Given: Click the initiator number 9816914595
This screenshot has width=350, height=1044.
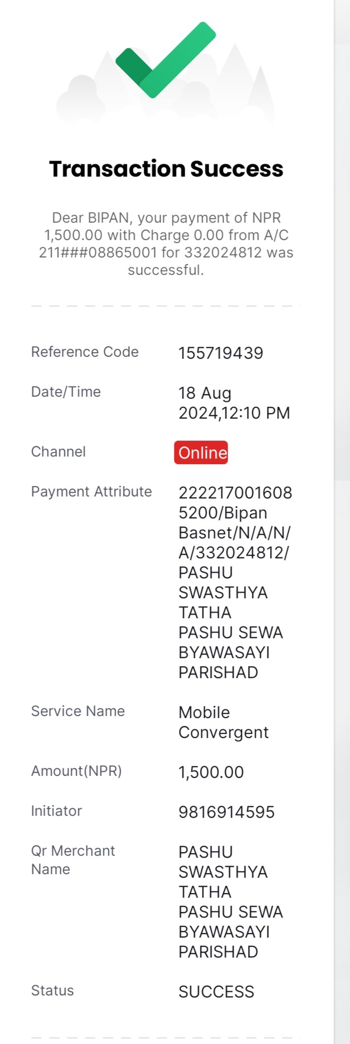Looking at the screenshot, I should click(226, 812).
